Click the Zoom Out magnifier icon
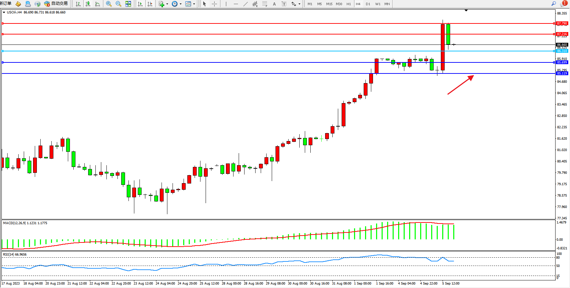 pyautogui.click(x=118, y=4)
